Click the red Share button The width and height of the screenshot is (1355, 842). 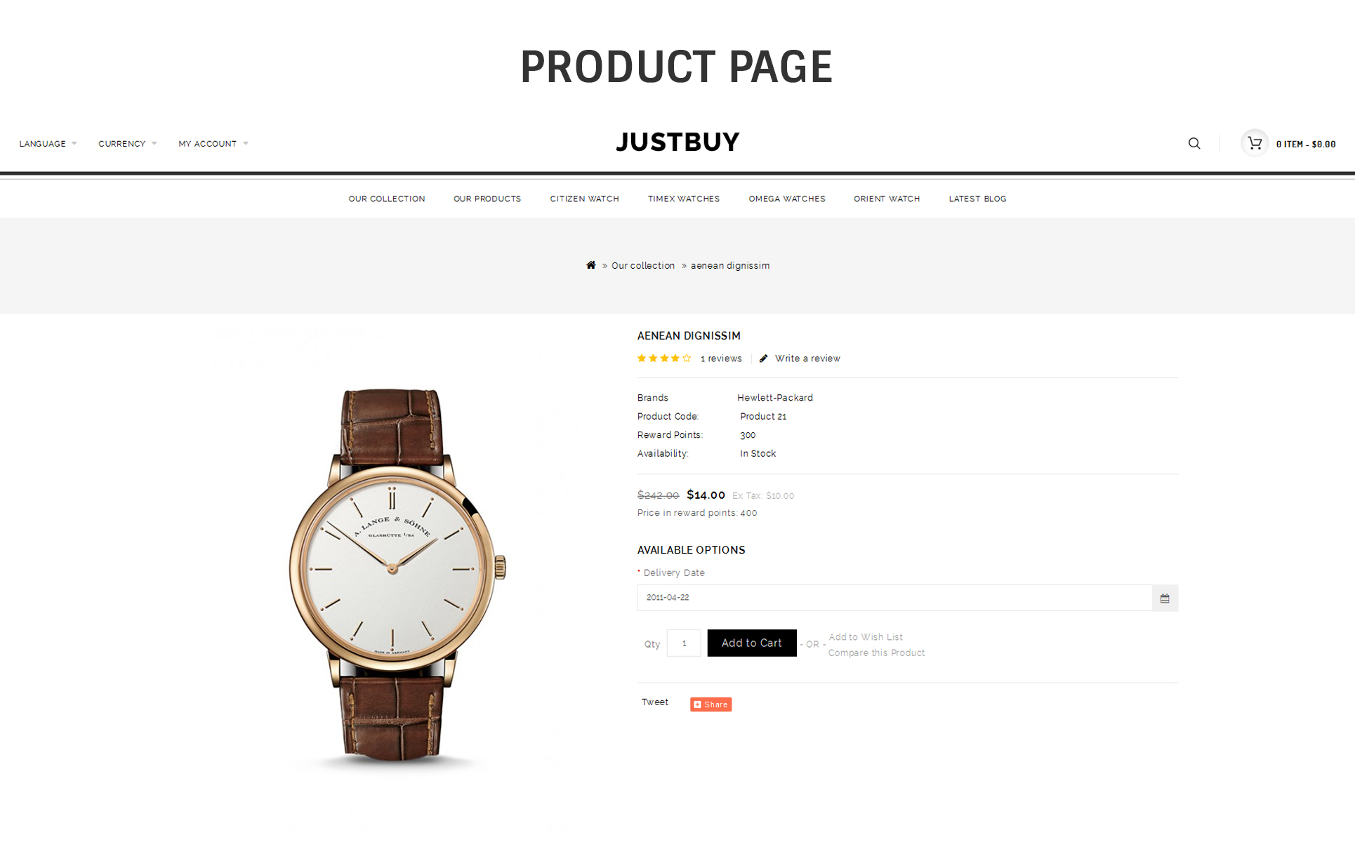click(x=710, y=704)
